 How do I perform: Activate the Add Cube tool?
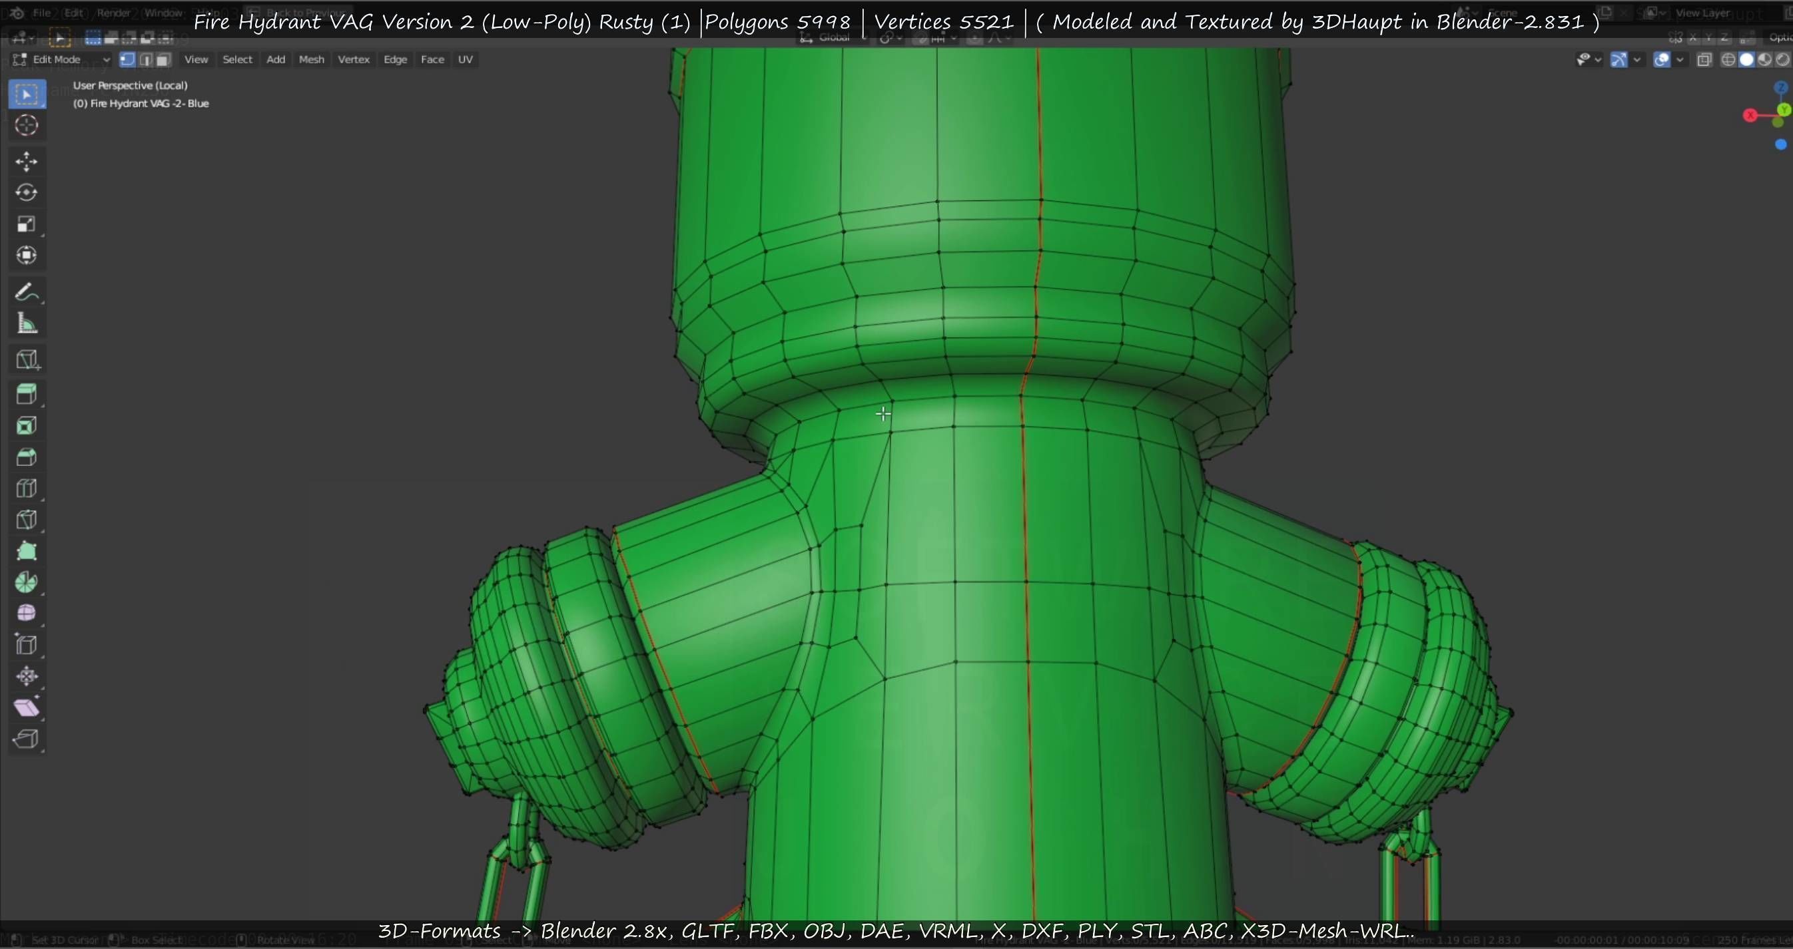pyautogui.click(x=27, y=359)
